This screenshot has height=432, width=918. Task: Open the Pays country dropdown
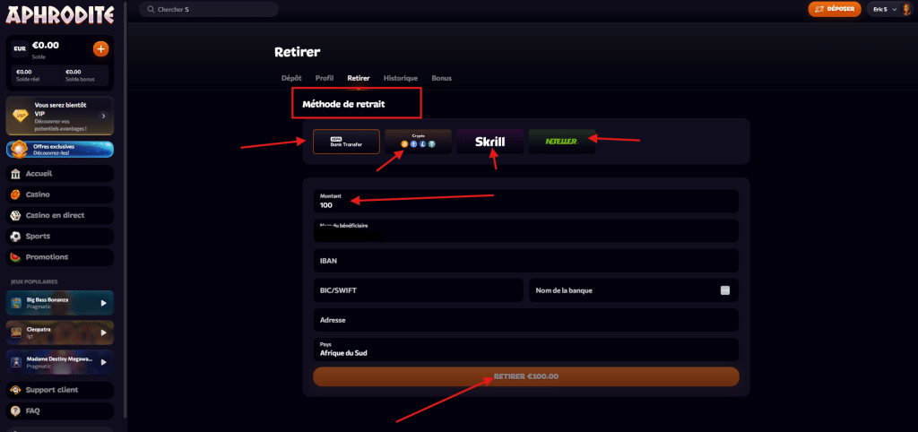coord(525,349)
